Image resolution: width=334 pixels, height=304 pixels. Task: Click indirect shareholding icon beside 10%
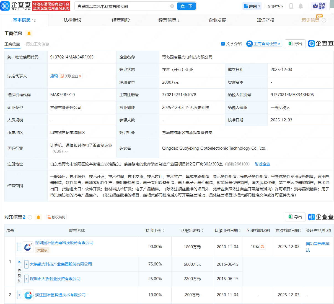click(x=263, y=247)
